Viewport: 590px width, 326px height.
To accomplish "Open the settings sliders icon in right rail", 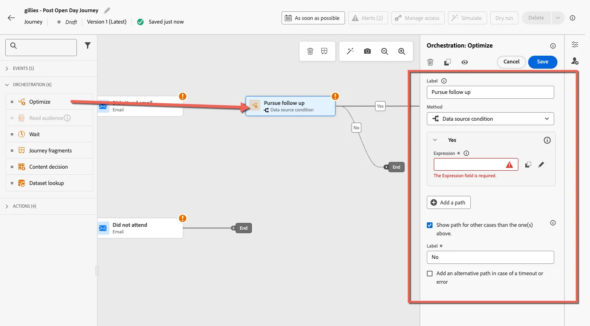I will [x=575, y=45].
